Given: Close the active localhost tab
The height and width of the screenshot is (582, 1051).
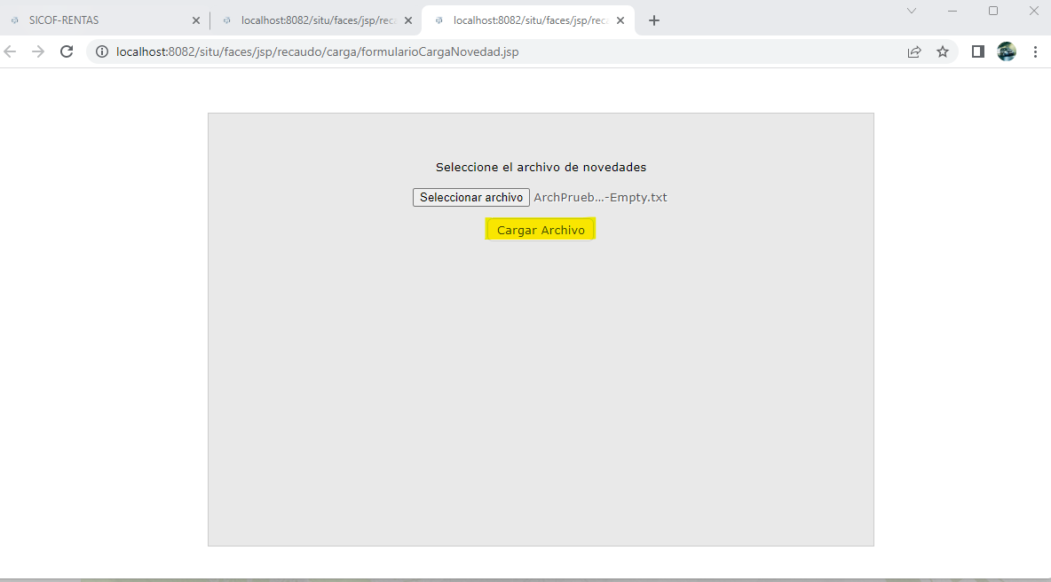Looking at the screenshot, I should point(620,20).
